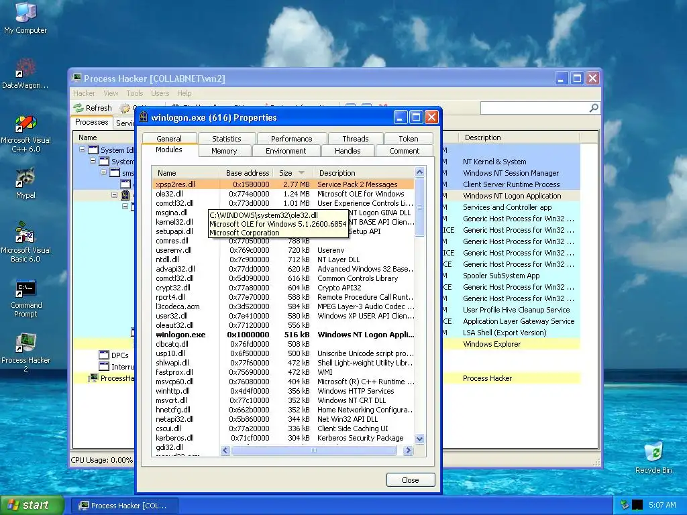Viewport: 687px width, 515px height.
Task: Click the winlogon process icon in tree
Action: point(125,195)
